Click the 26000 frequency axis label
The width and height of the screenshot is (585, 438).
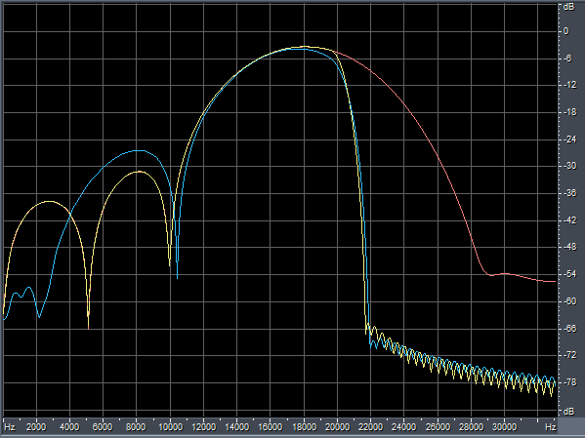[438, 427]
